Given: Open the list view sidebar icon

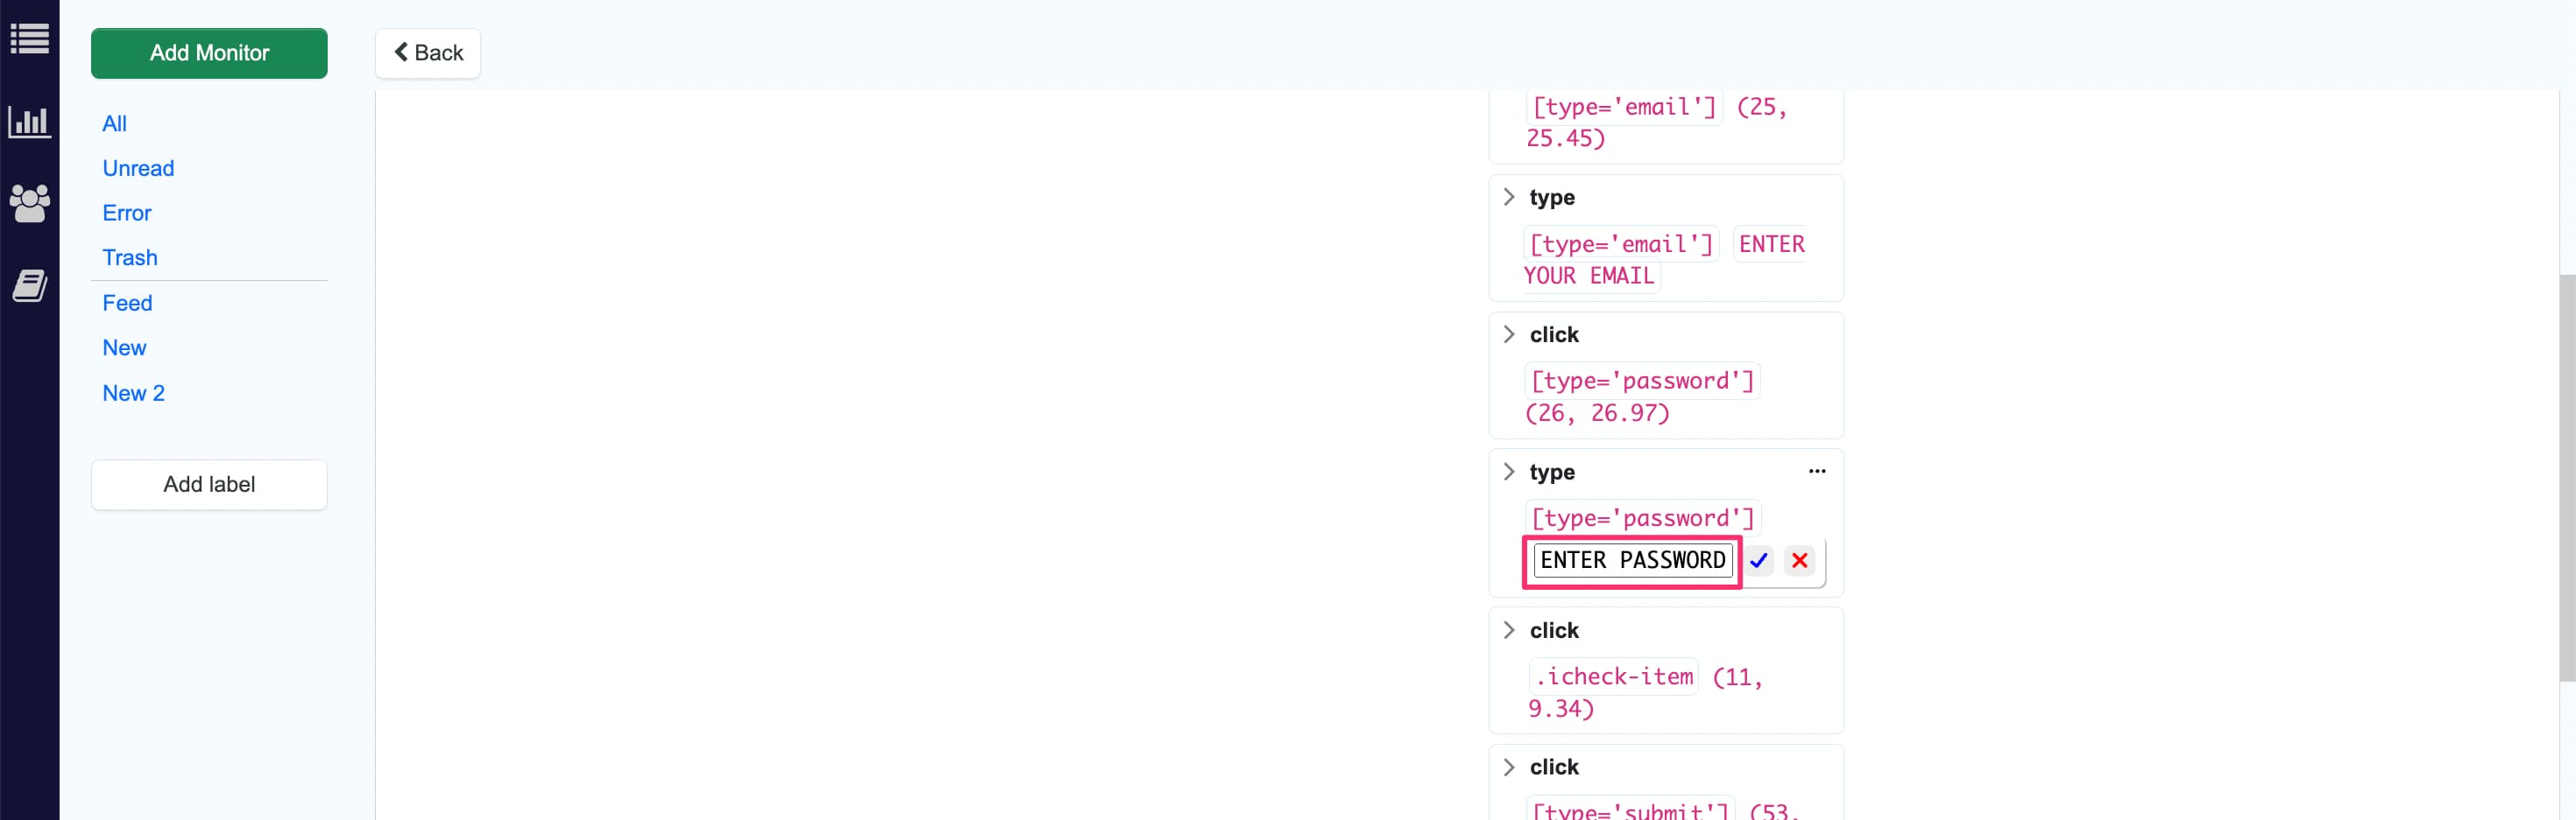Looking at the screenshot, I should coord(29,38).
